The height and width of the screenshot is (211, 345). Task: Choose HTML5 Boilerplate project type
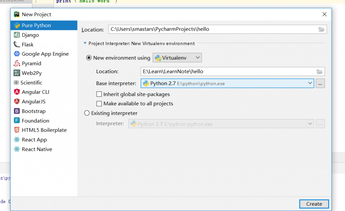click(x=44, y=130)
